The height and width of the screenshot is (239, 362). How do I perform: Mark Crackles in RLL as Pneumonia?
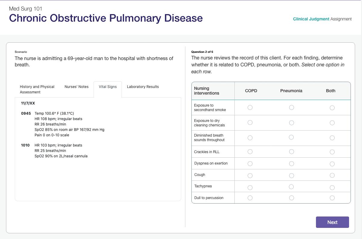(x=291, y=152)
